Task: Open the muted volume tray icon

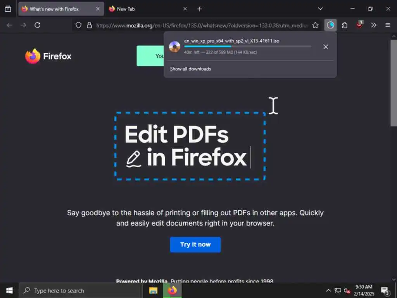Action: [347, 291]
